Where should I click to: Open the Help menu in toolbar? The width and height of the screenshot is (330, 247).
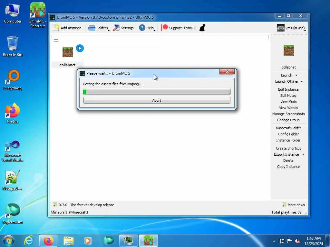pos(147,28)
